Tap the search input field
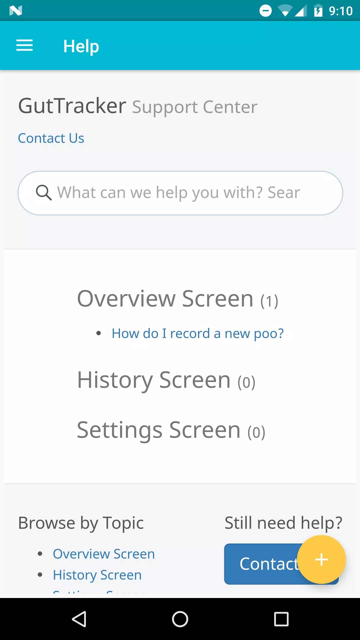The image size is (360, 640). click(x=180, y=193)
